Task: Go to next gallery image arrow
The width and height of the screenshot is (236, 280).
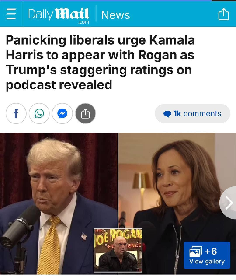Action: pyautogui.click(x=228, y=203)
